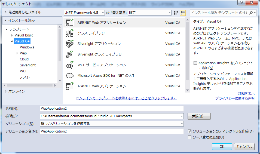Click the 名前 project name field
Screen dimensions: 260x154
point(112,109)
